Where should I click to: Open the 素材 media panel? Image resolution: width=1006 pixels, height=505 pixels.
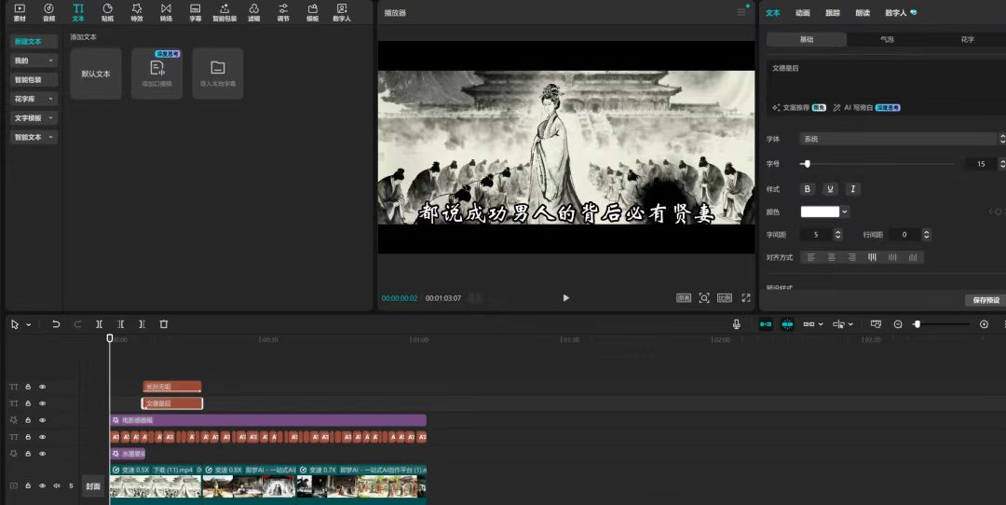point(20,12)
